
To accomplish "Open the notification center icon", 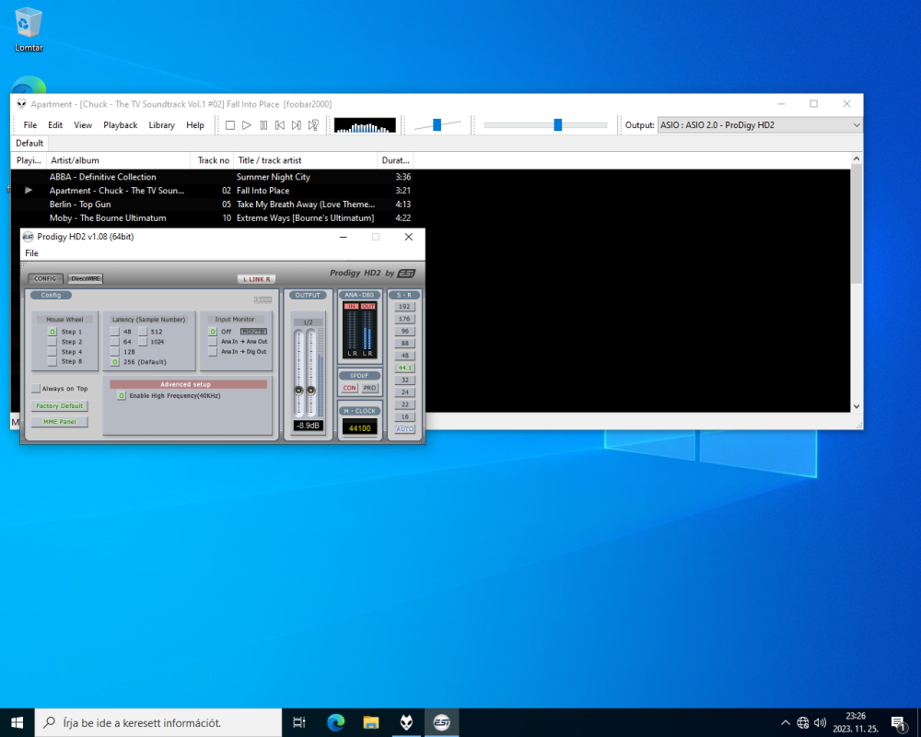I will [898, 723].
